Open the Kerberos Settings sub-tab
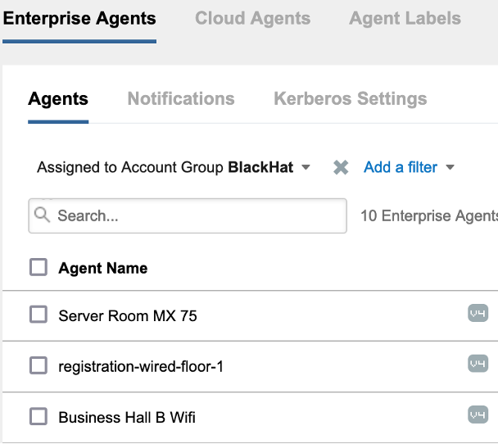Viewport: 498px width, 444px height. 350,99
